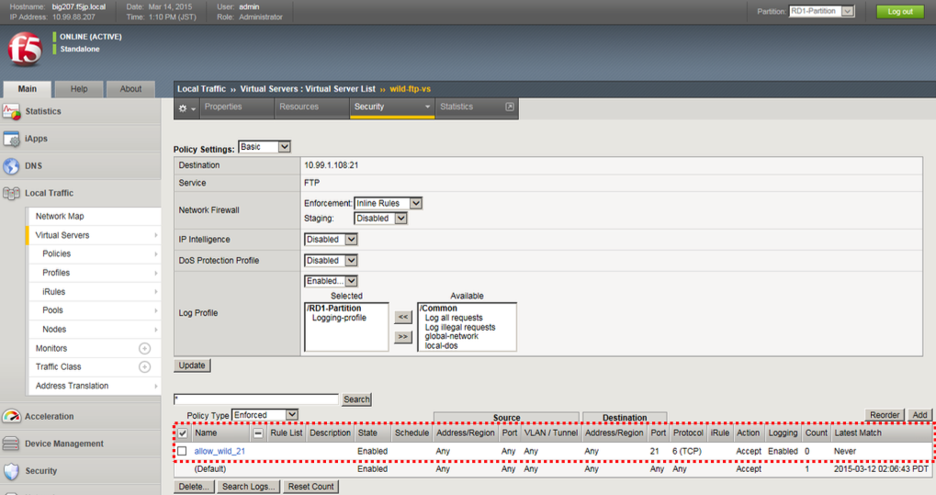Open Statistics in the sidebar
This screenshot has width=936, height=495.
pyautogui.click(x=43, y=112)
